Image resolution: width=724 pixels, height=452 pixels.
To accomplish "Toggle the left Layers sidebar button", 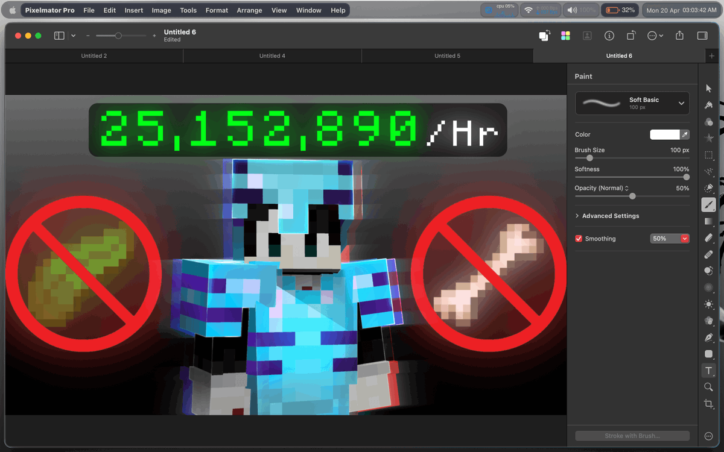I will 59,36.
